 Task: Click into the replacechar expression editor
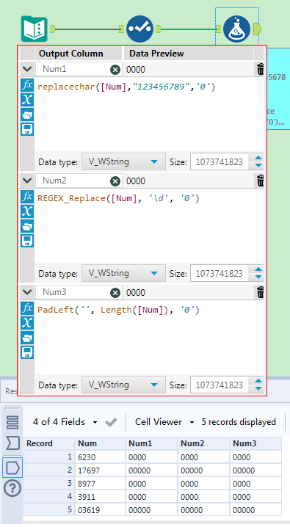click(x=149, y=115)
